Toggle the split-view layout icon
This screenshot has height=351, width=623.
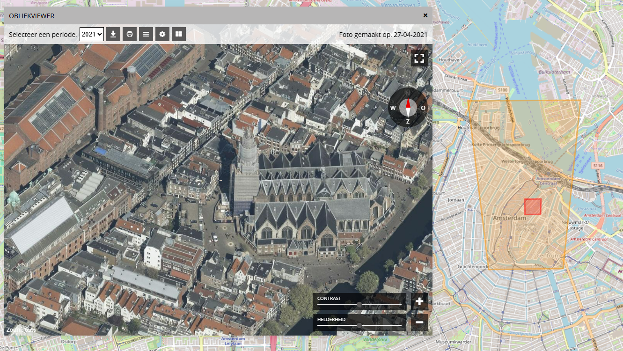pos(179,34)
